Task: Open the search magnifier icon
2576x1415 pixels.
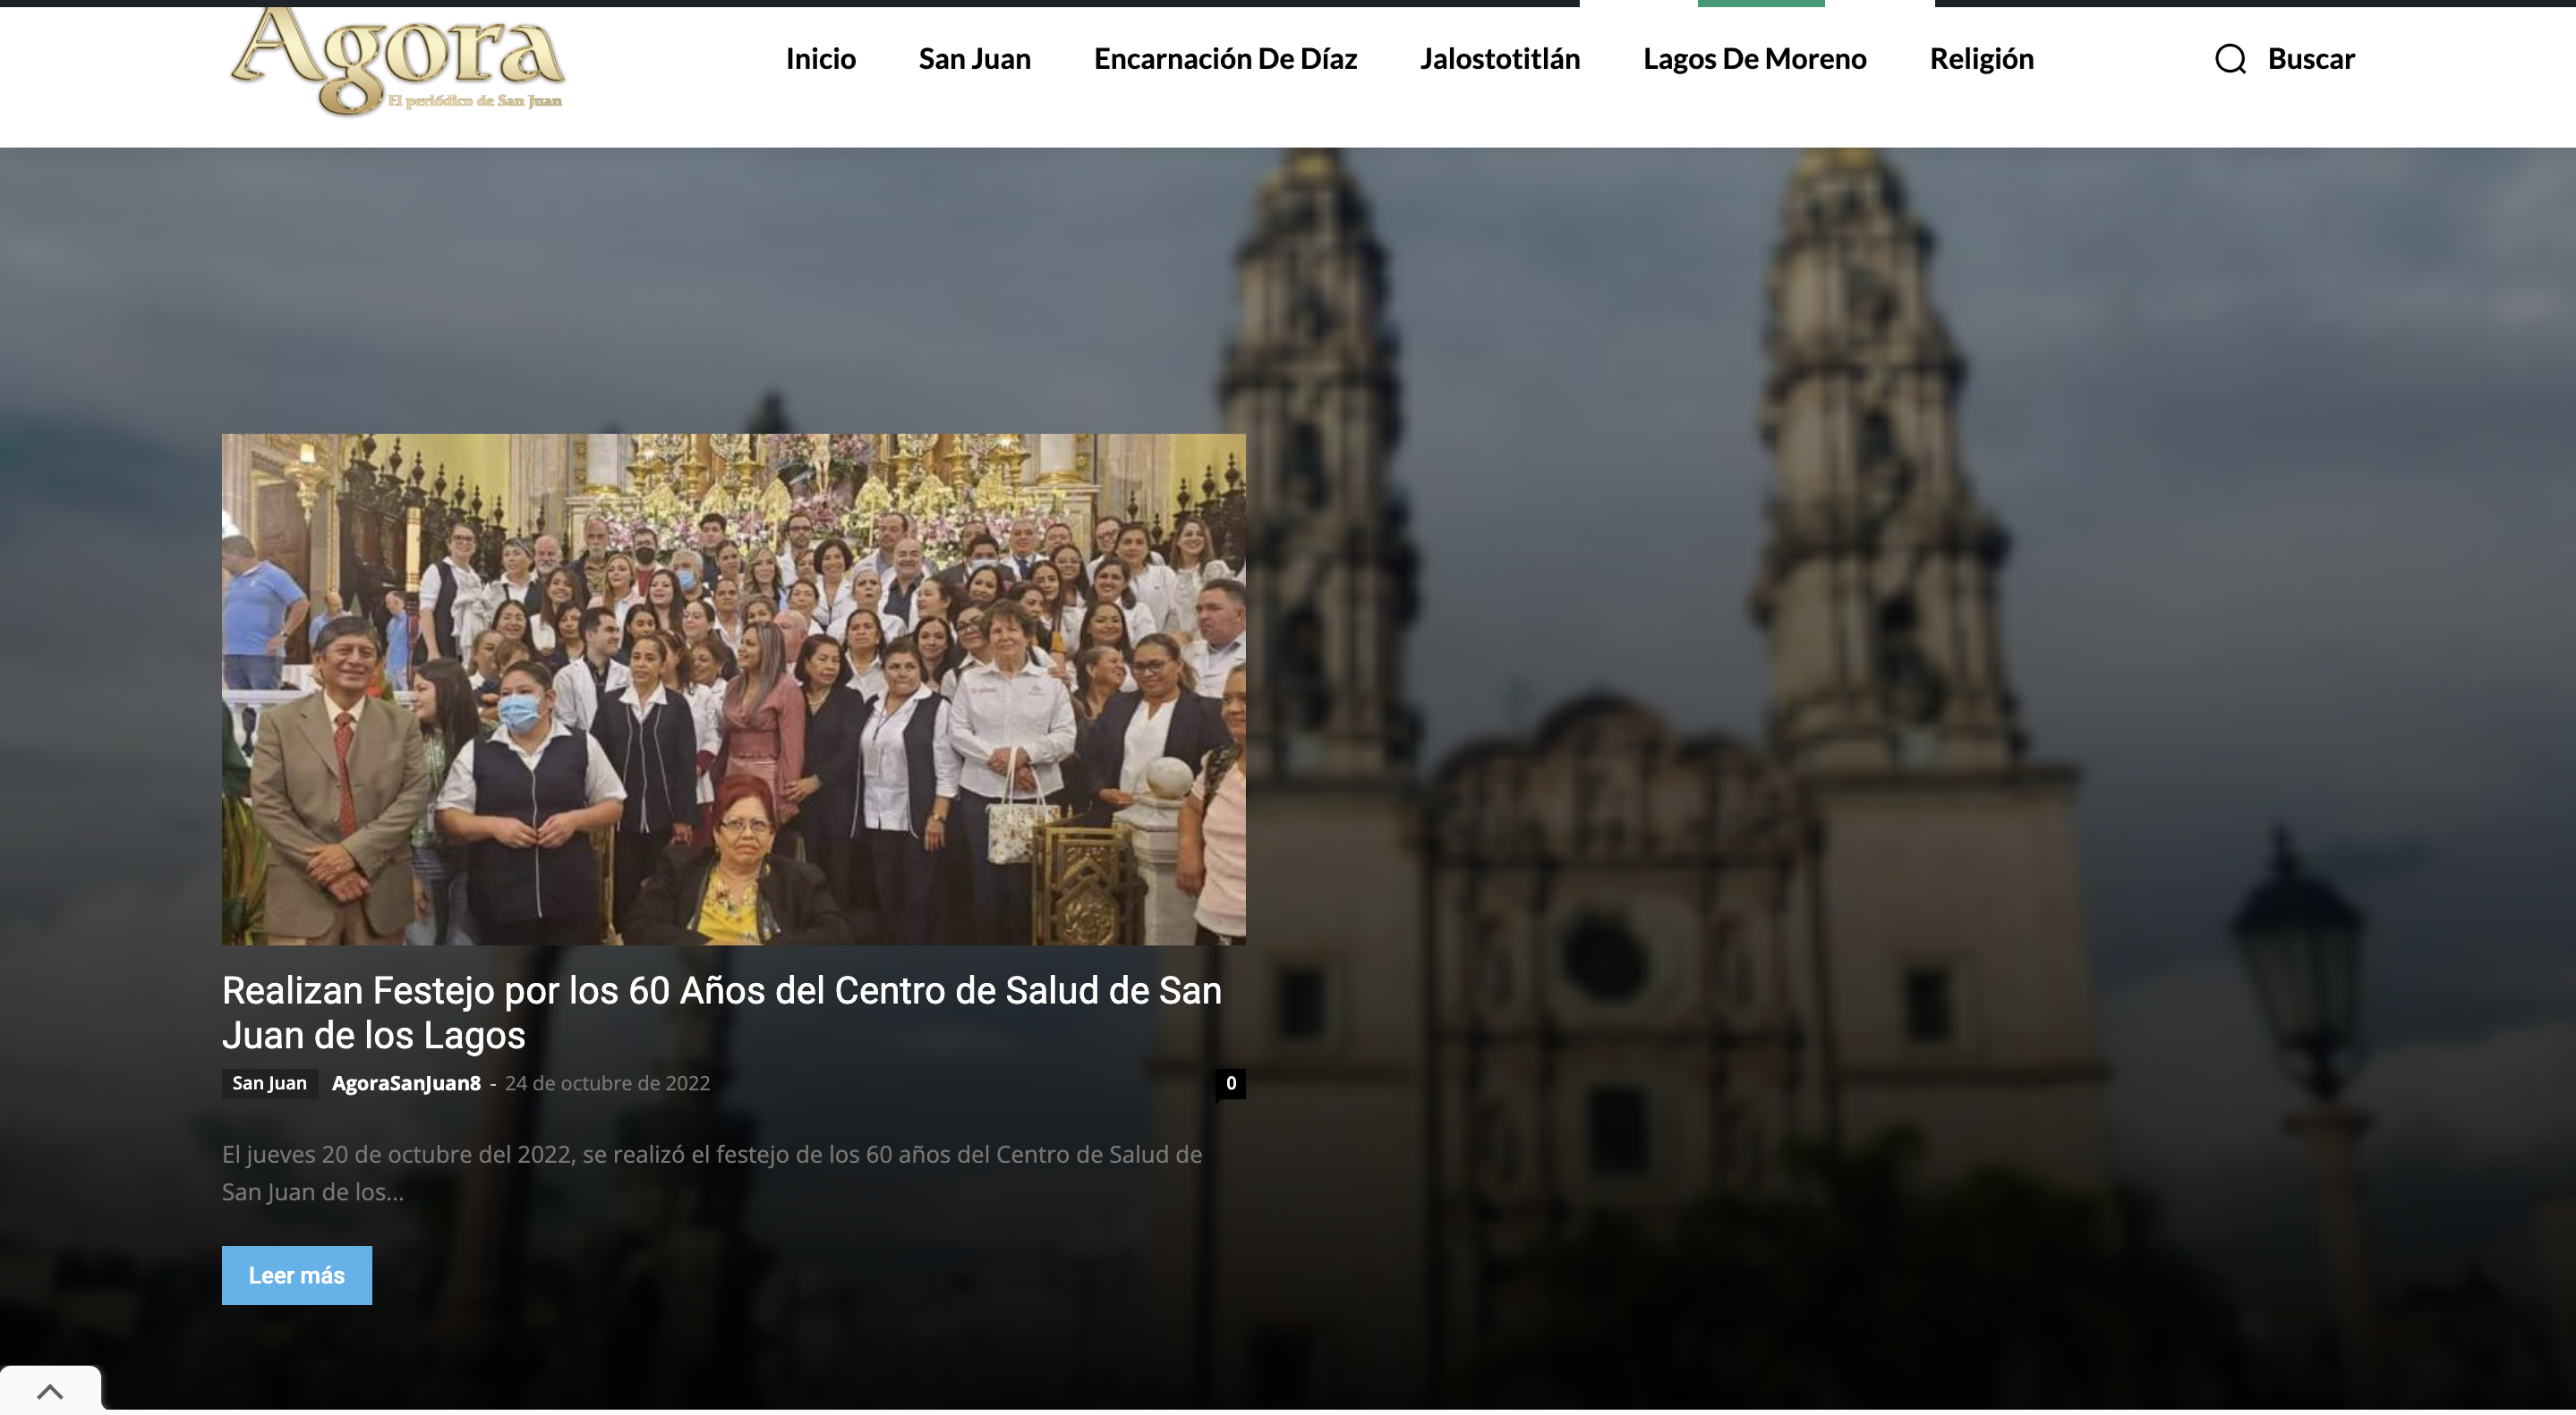Action: coord(2230,59)
